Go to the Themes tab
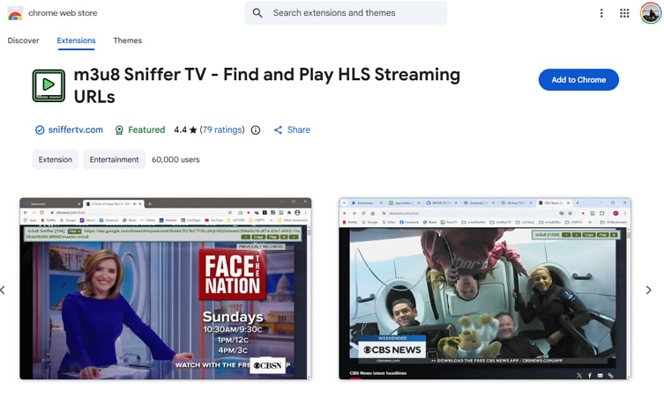The height and width of the screenshot is (396, 664). pos(128,40)
